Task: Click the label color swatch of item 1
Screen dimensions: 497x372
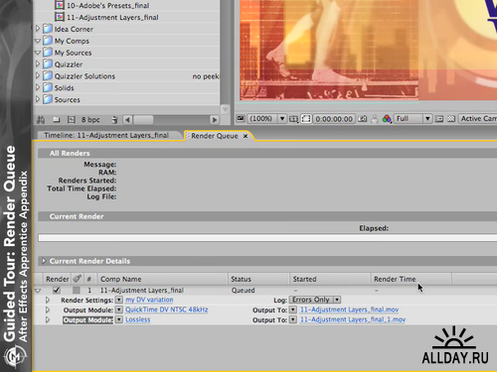Action: (77, 290)
